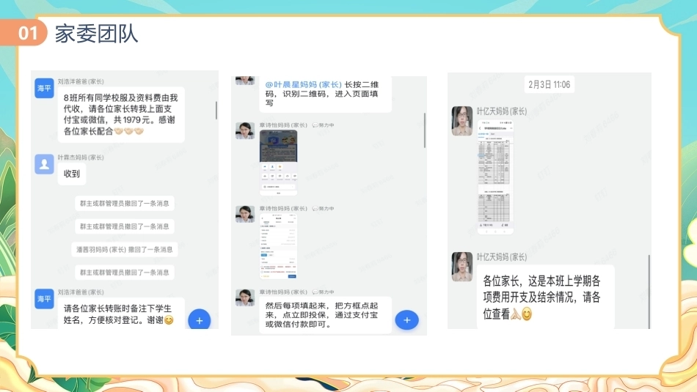Viewport: 697px width, 392px height.
Task: Tap the blue plus button in middle chat
Action: pyautogui.click(x=406, y=320)
